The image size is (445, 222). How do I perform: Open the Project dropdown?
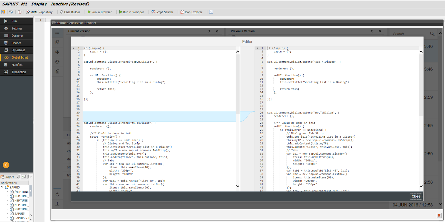pos(9,177)
